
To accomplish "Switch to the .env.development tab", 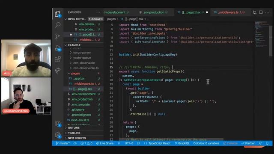I will (x=116, y=12).
